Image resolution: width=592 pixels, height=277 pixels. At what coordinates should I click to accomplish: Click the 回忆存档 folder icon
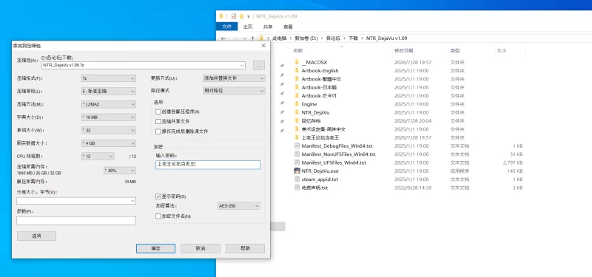pyautogui.click(x=297, y=120)
